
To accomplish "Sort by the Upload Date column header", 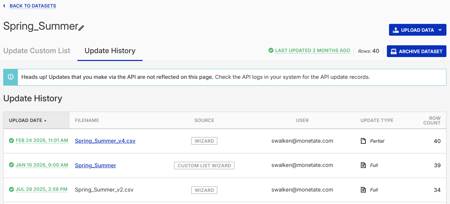I will [26, 121].
